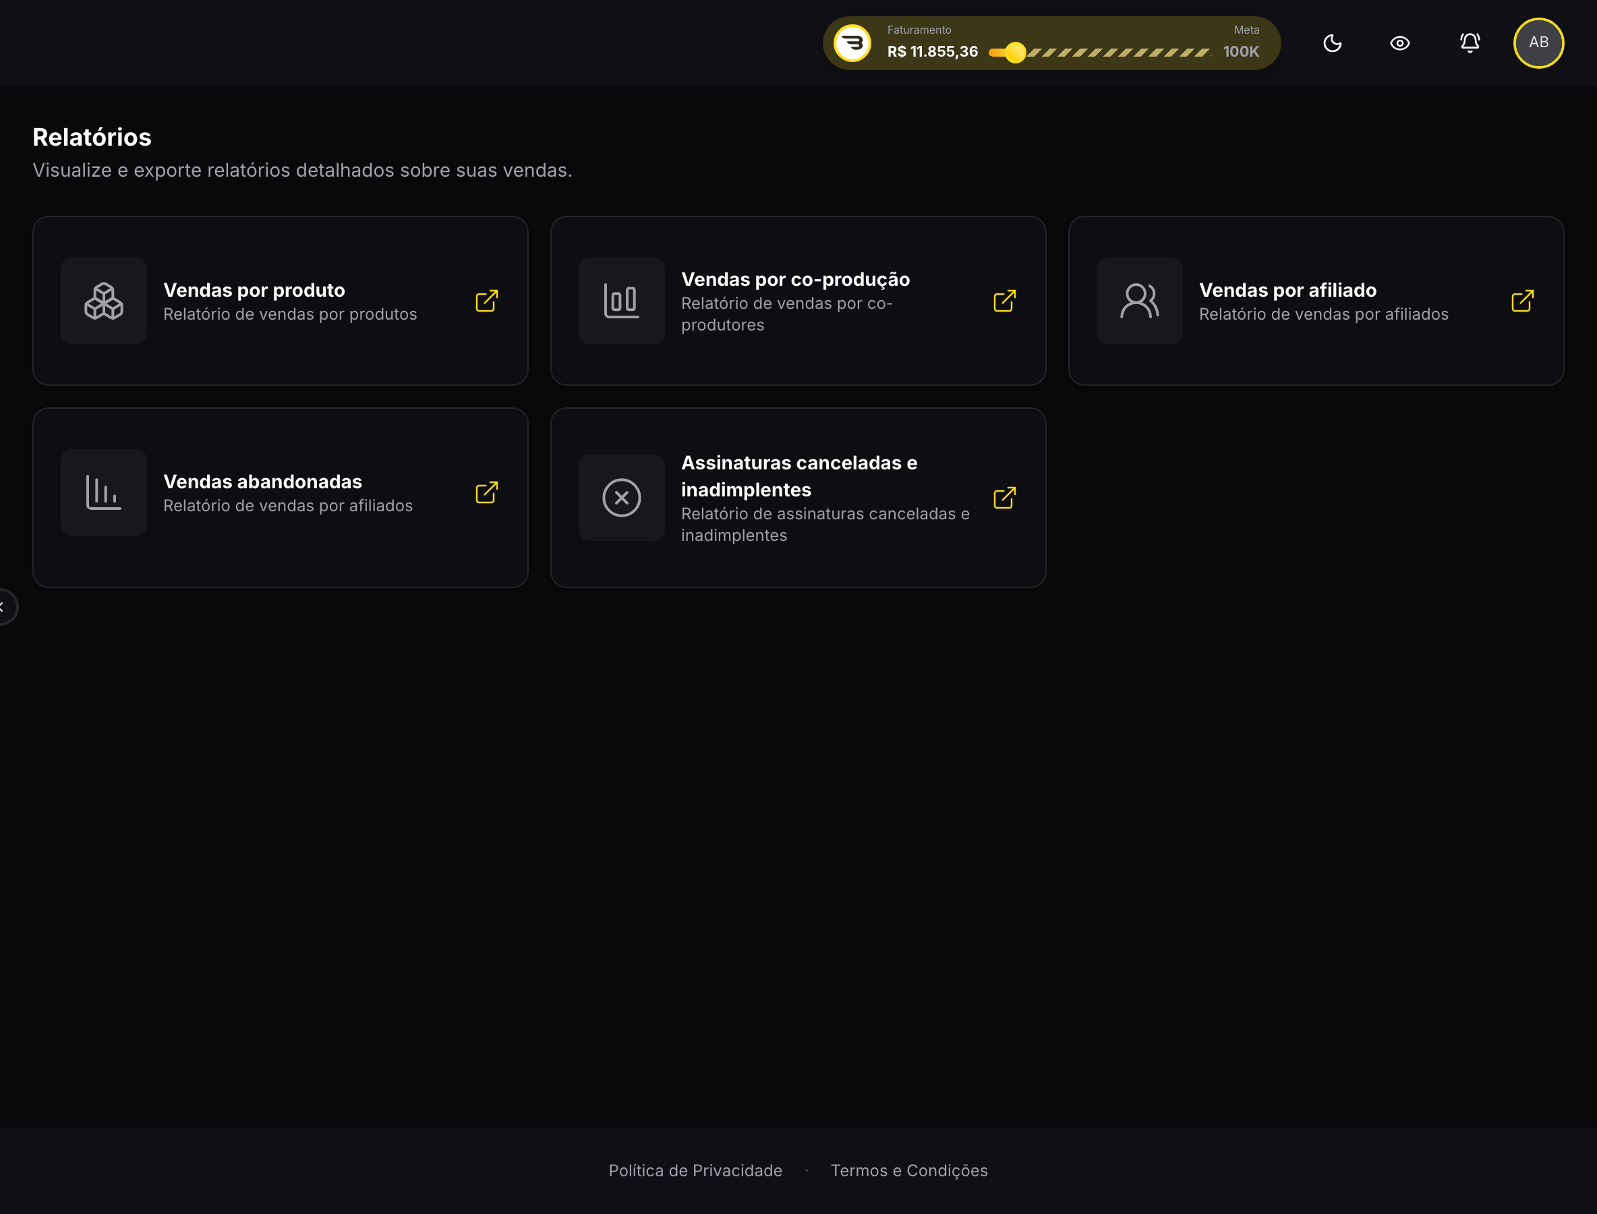This screenshot has height=1214, width=1597.
Task: Click 'Relatório de vendas por produtos' description
Action: (x=290, y=314)
